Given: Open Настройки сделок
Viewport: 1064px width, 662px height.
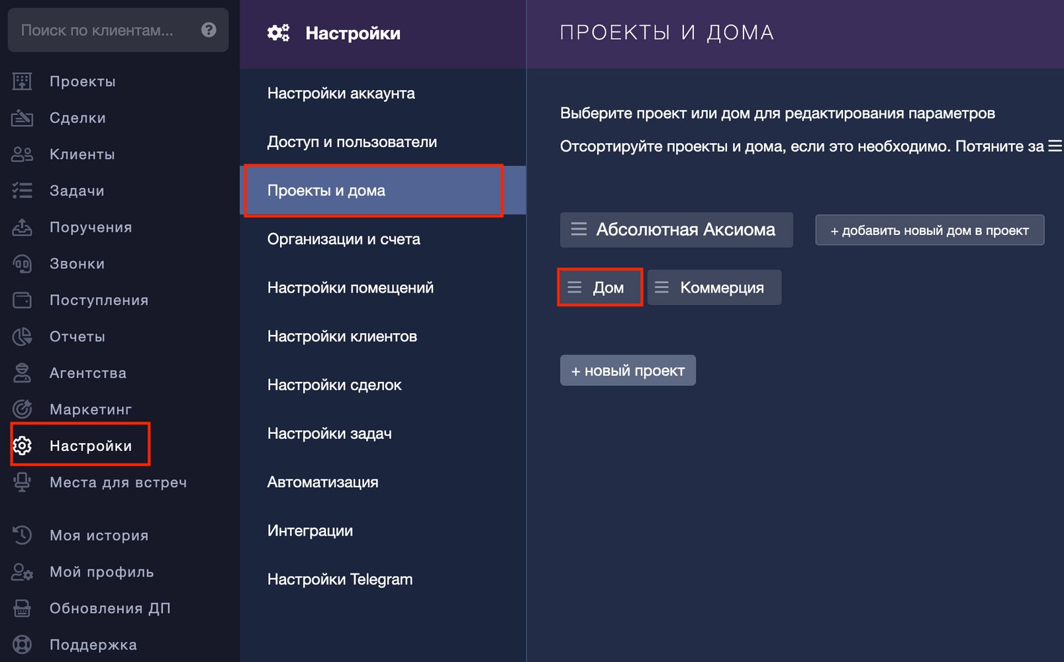Looking at the screenshot, I should 383,385.
